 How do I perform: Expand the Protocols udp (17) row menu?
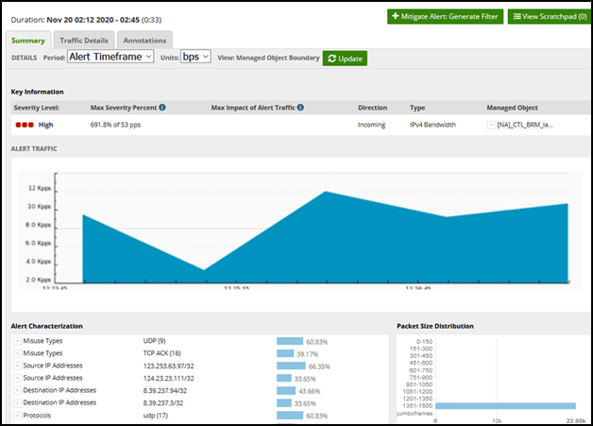17,416
